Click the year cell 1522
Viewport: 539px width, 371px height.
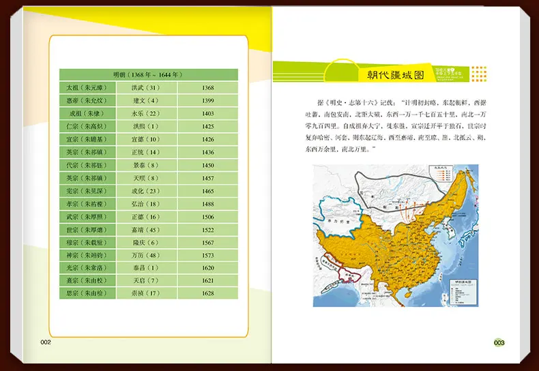click(207, 230)
